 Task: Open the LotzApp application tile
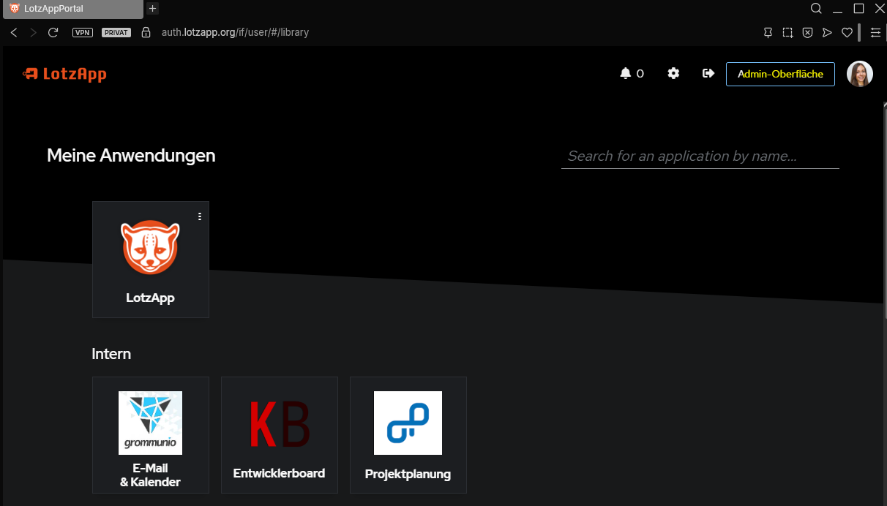coord(150,260)
